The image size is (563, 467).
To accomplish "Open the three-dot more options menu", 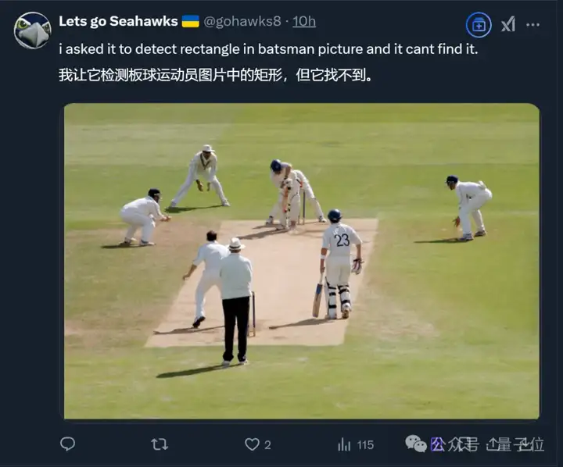I will tap(533, 25).
